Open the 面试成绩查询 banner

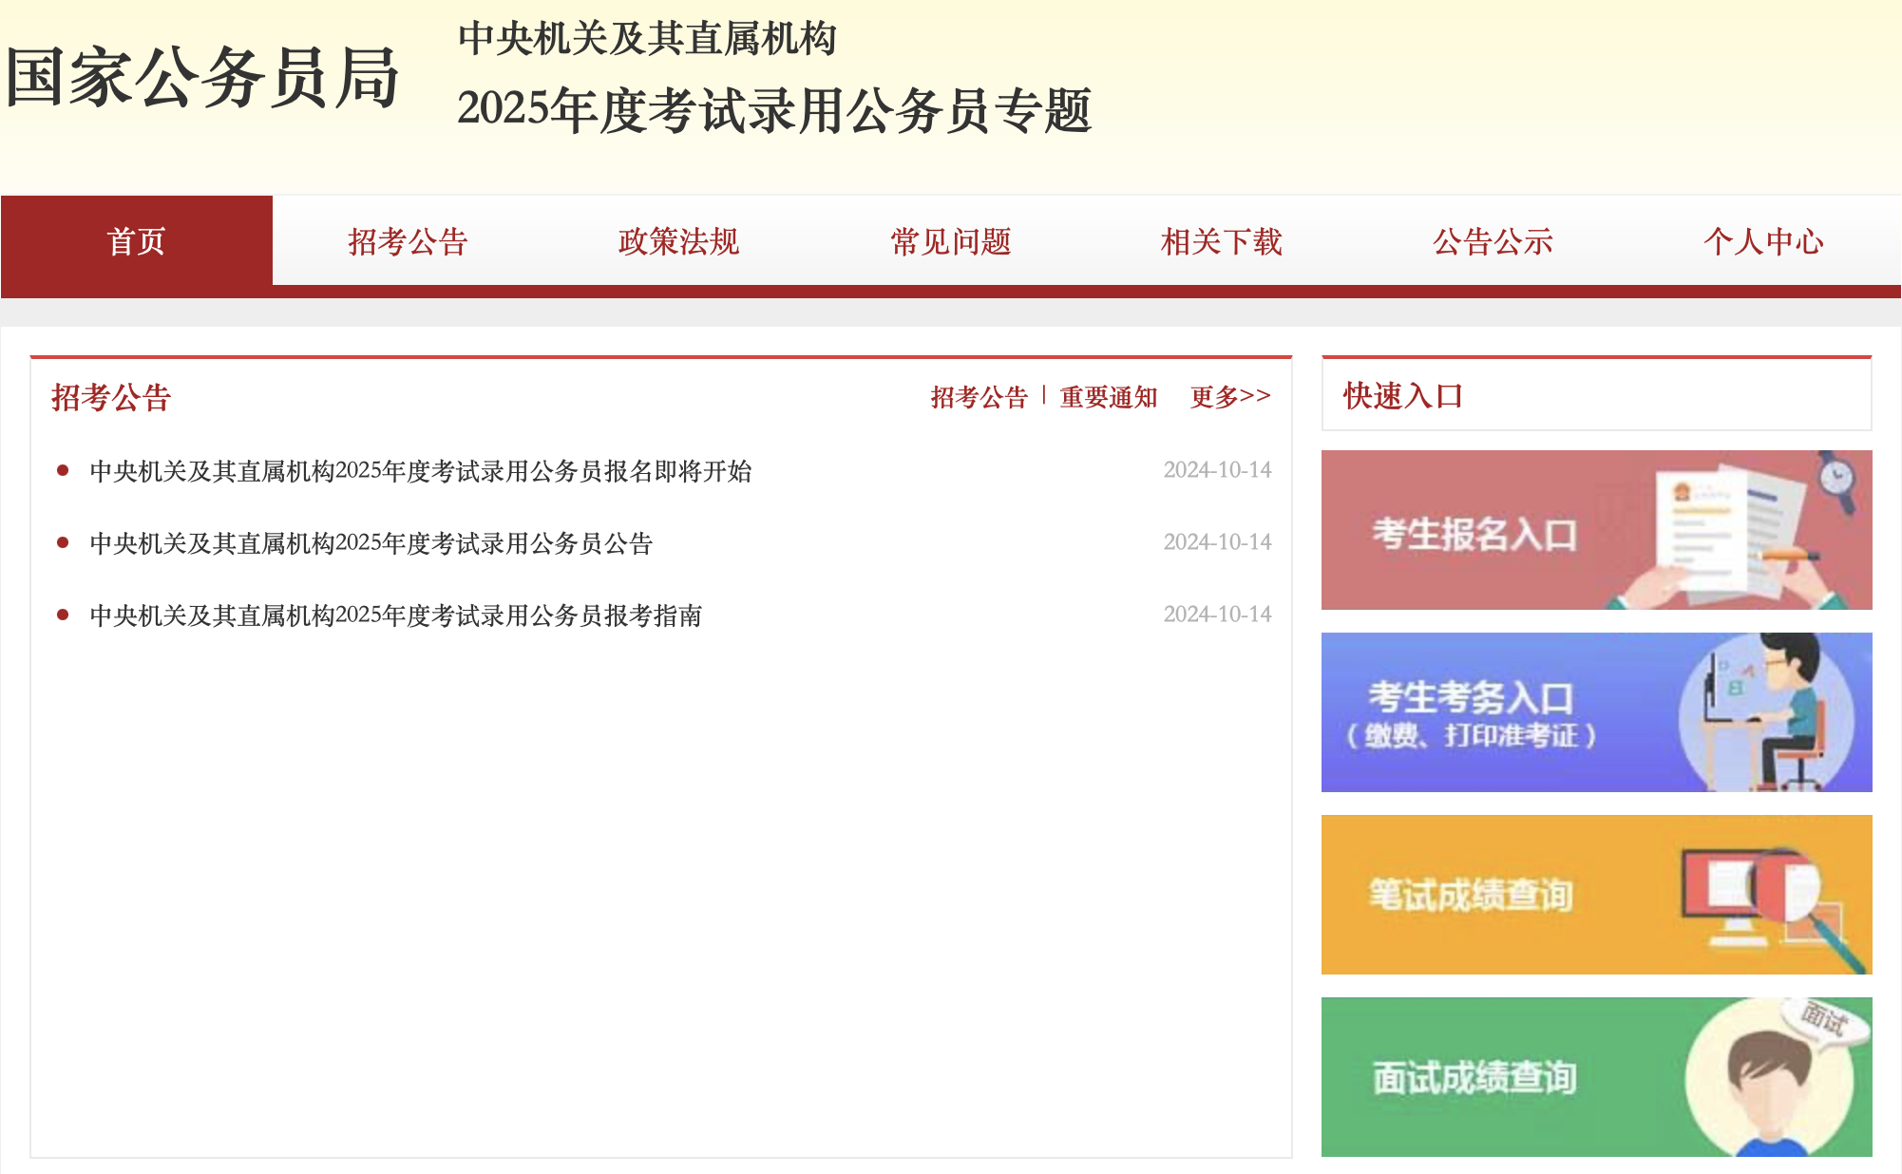pyautogui.click(x=1596, y=1077)
